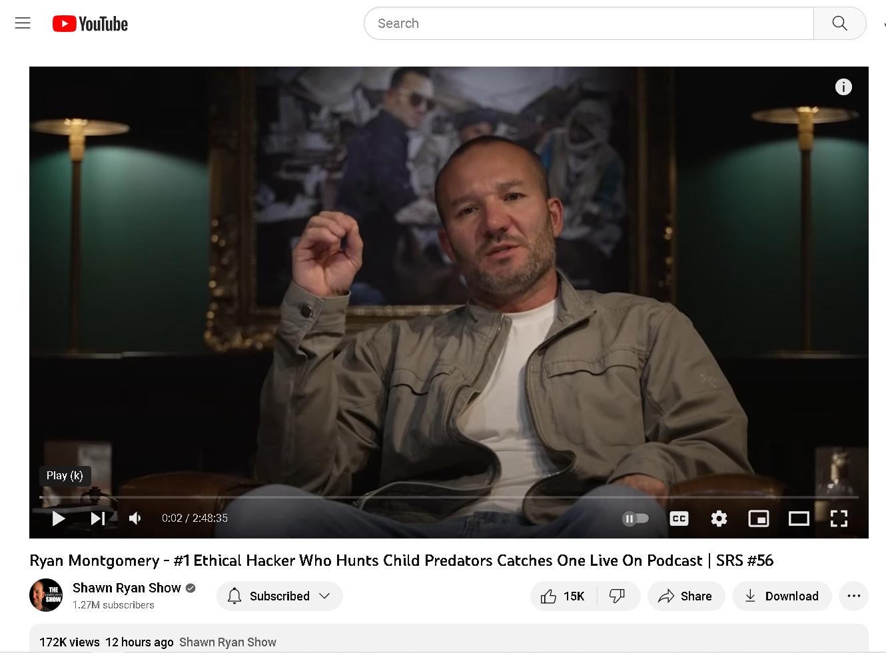Open the player settings gear

tap(719, 519)
